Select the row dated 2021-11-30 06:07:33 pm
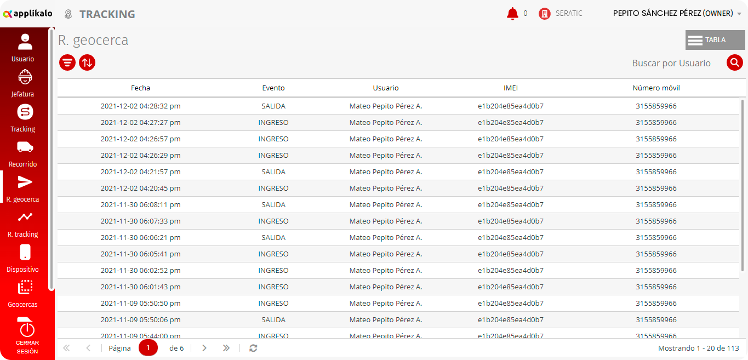The height and width of the screenshot is (360, 748). point(398,221)
